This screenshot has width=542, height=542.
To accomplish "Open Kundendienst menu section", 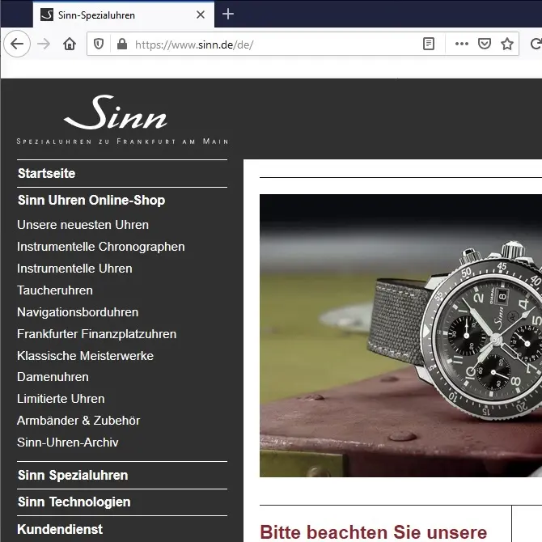I will click(60, 529).
